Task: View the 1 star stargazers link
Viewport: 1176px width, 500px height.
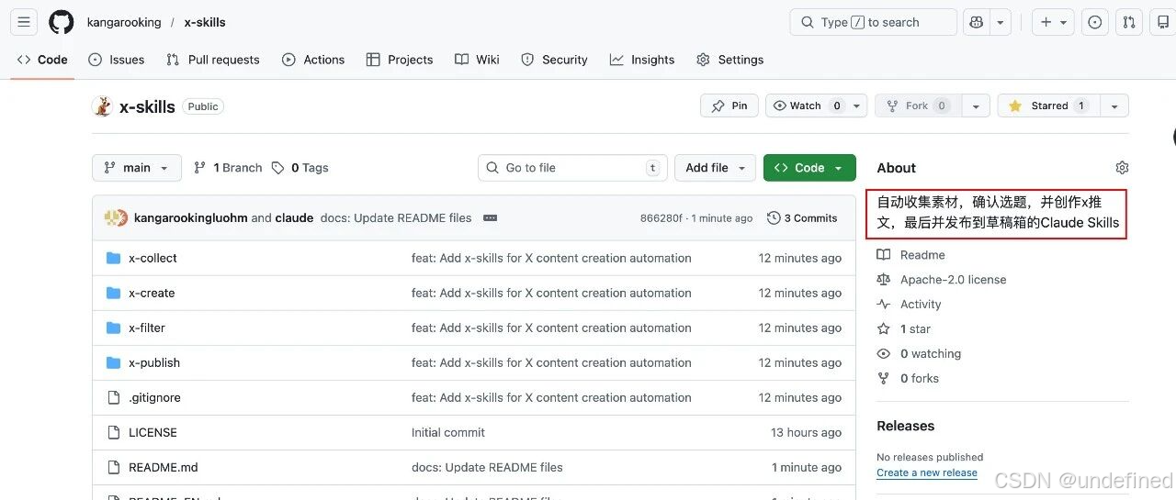Action: pyautogui.click(x=904, y=329)
